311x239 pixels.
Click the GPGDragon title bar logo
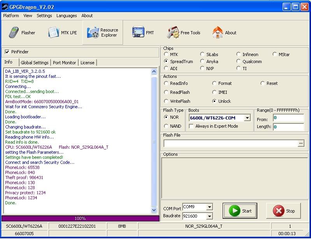[5, 7]
